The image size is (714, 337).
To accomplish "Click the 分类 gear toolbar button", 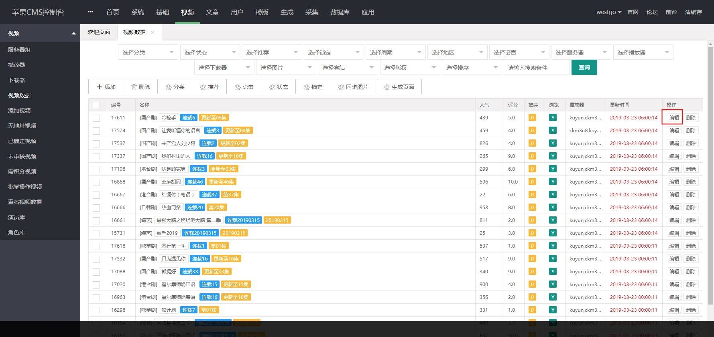I will point(175,87).
